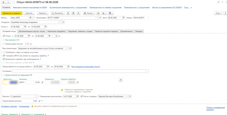Open the Выплата С зарплатой dropdown
Screen dimensions: 227x115
(x=37, y=96)
